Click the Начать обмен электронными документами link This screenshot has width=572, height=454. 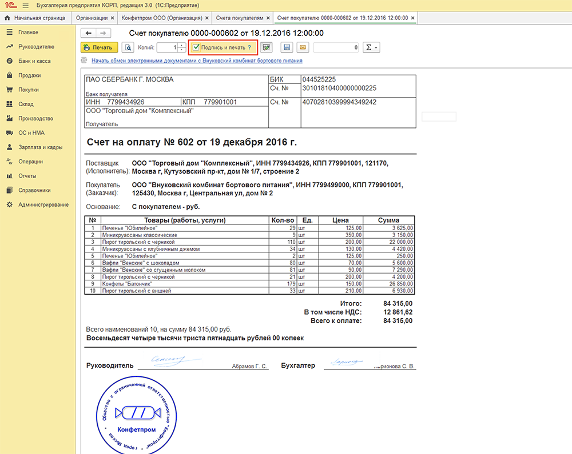coord(197,61)
